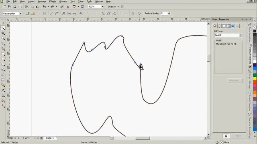Select the Pick tool
This screenshot has height=144, width=257.
click(x=3, y=22)
